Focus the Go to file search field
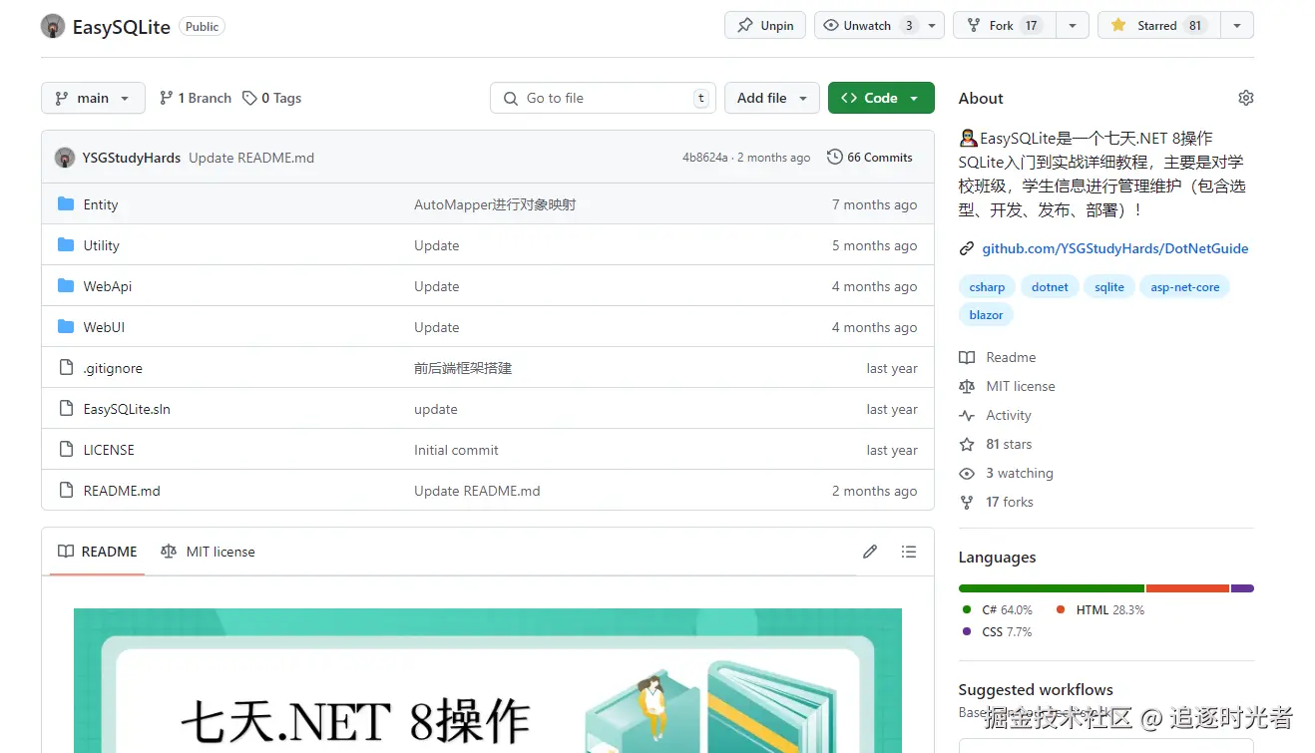This screenshot has width=1315, height=753. coord(603,98)
